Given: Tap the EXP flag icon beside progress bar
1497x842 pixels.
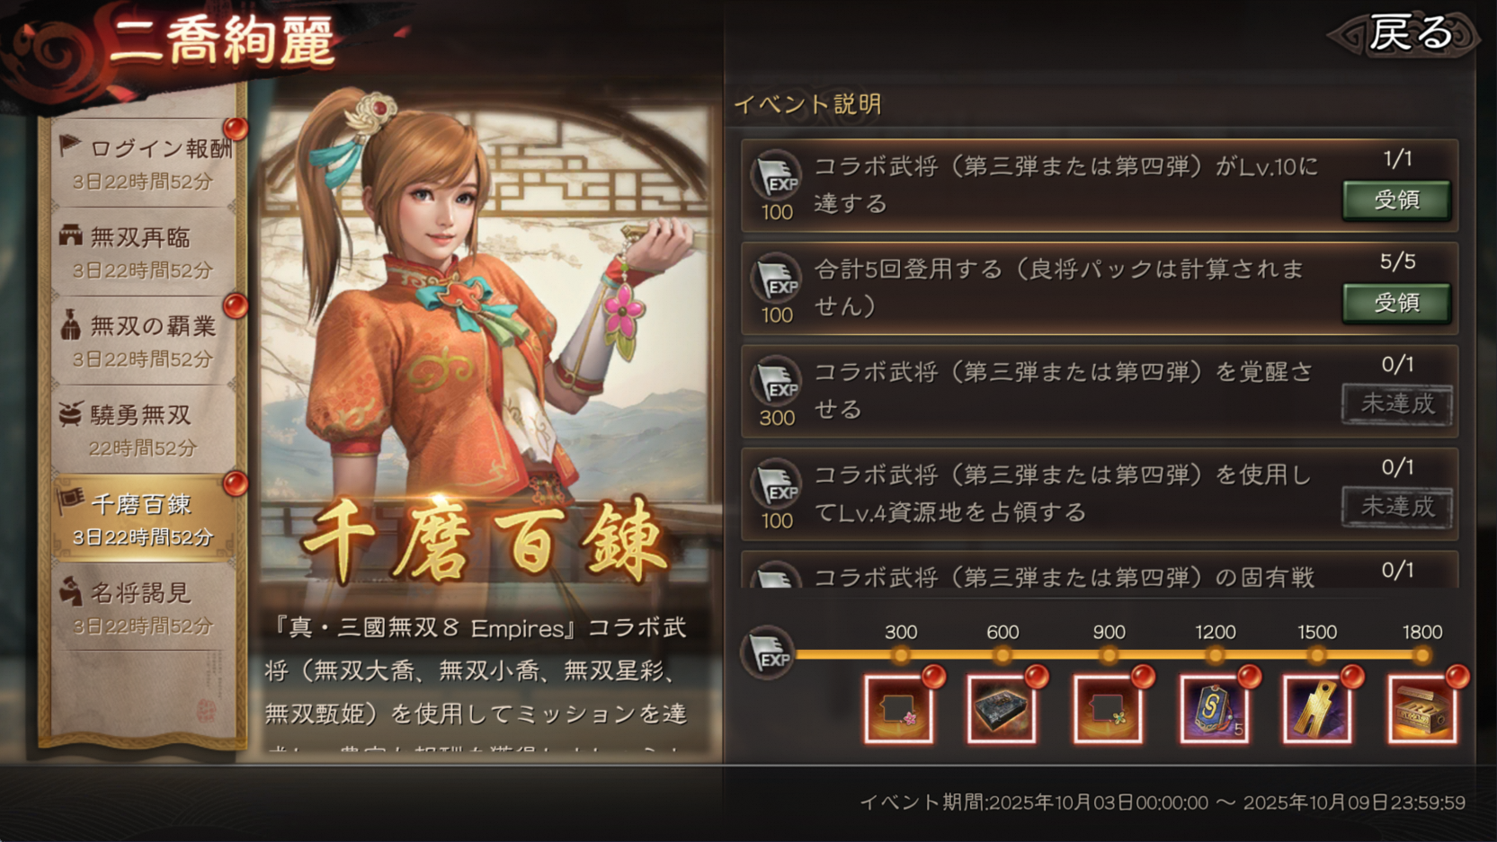Looking at the screenshot, I should click(x=769, y=652).
